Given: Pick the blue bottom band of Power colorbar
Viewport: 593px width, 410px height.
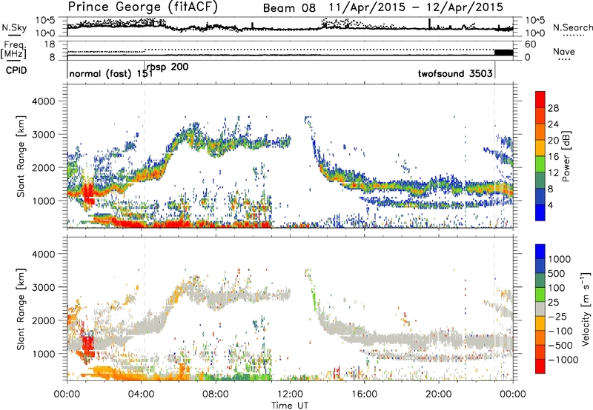Looking at the screenshot, I should point(540,212).
